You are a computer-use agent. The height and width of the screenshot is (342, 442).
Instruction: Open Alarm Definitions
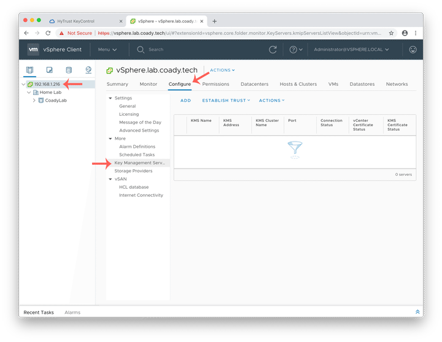(137, 146)
